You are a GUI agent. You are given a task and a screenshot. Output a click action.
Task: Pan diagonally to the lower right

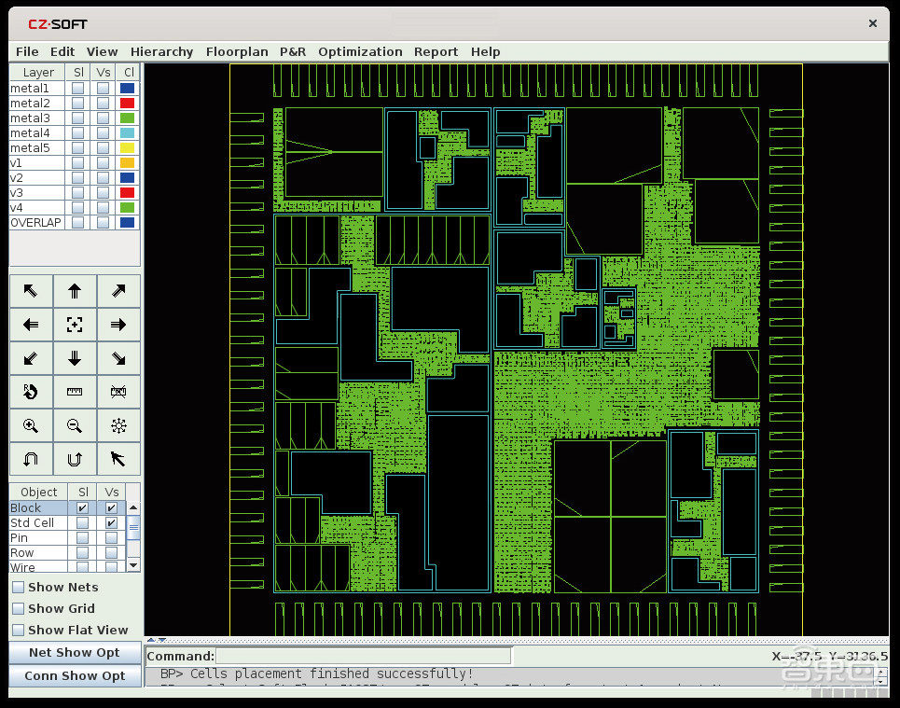(x=118, y=358)
